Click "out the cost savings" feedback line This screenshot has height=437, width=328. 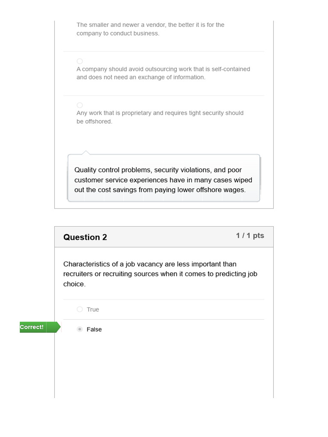[x=160, y=190]
